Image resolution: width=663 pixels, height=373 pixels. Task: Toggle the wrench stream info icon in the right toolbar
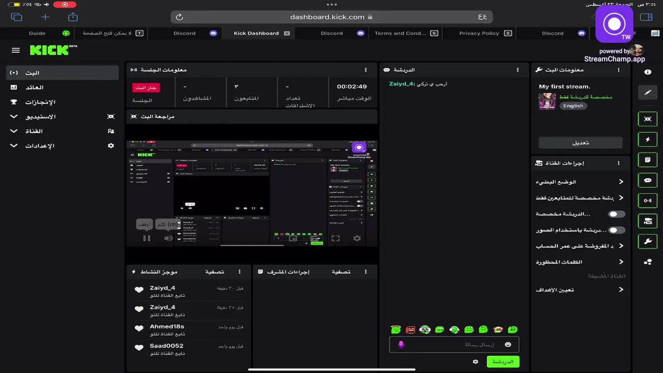tap(647, 241)
